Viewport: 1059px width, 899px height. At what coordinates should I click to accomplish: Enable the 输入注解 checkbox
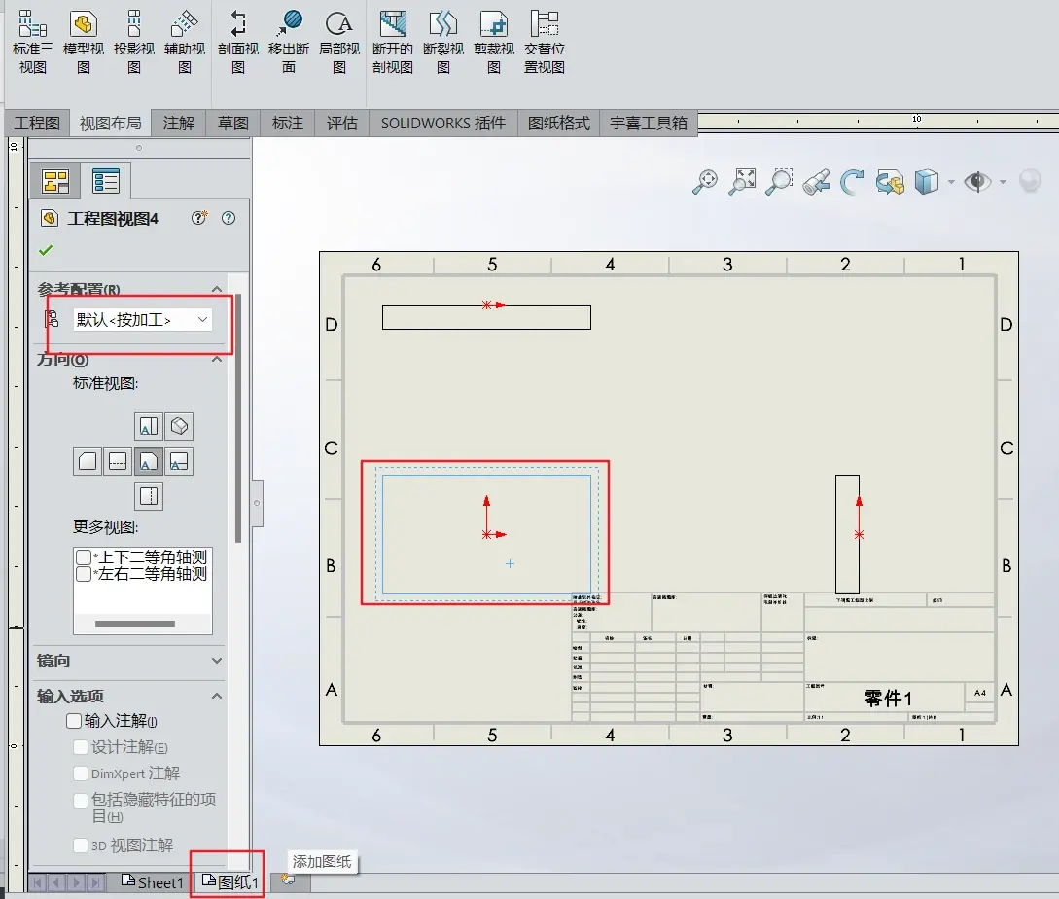tap(74, 721)
